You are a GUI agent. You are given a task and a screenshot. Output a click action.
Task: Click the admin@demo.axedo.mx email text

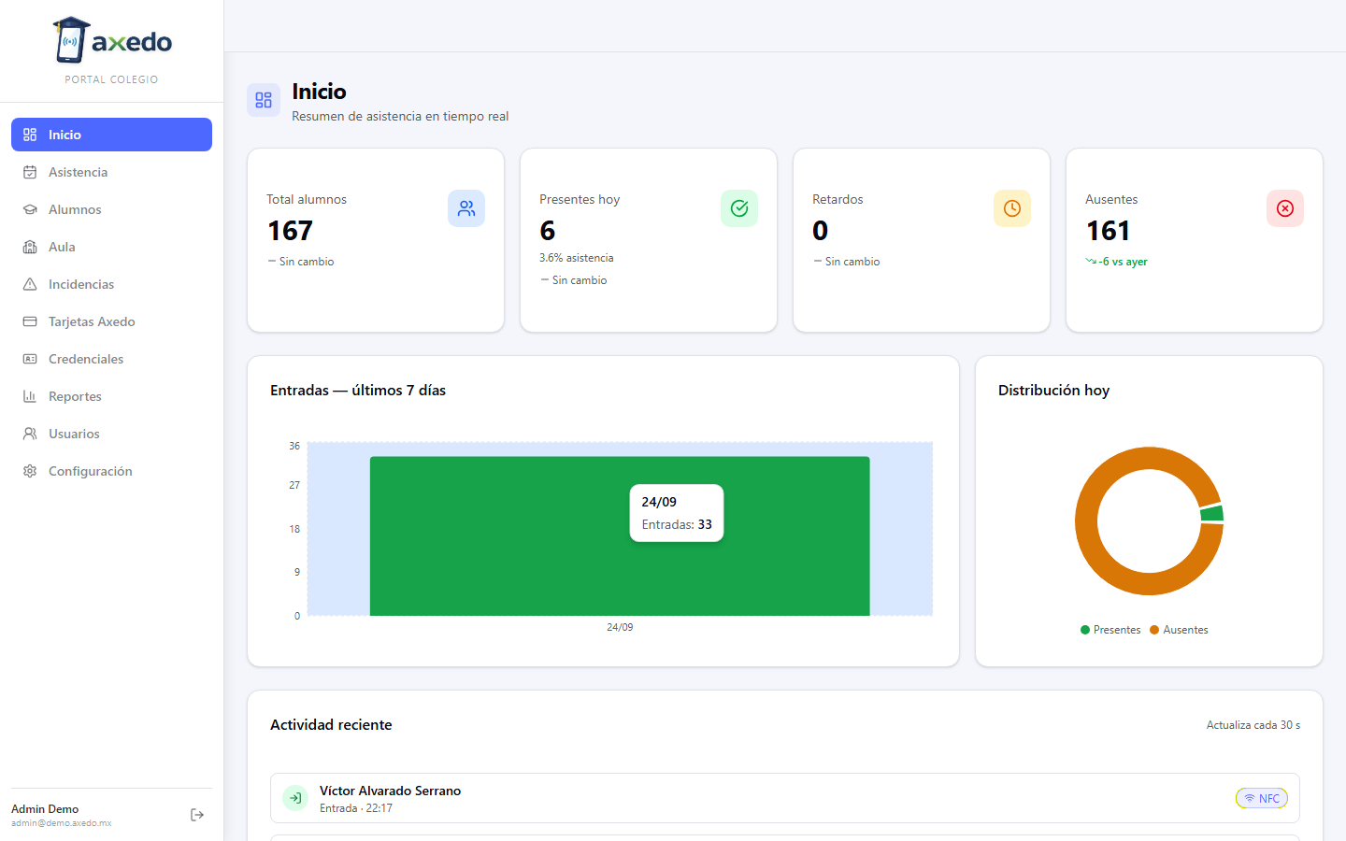(x=62, y=823)
